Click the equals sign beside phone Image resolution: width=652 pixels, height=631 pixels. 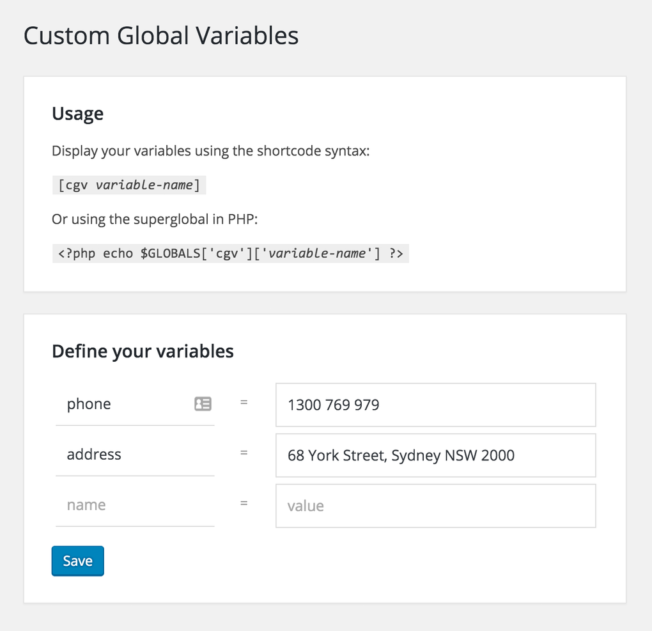click(x=244, y=403)
